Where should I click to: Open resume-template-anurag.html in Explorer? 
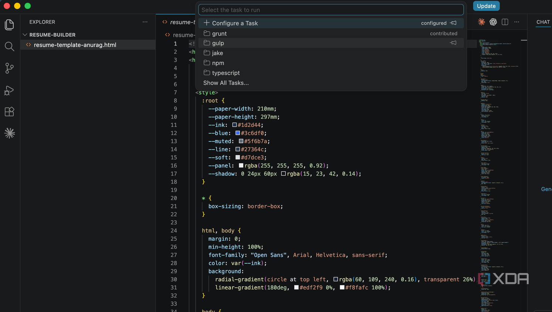(x=88, y=45)
